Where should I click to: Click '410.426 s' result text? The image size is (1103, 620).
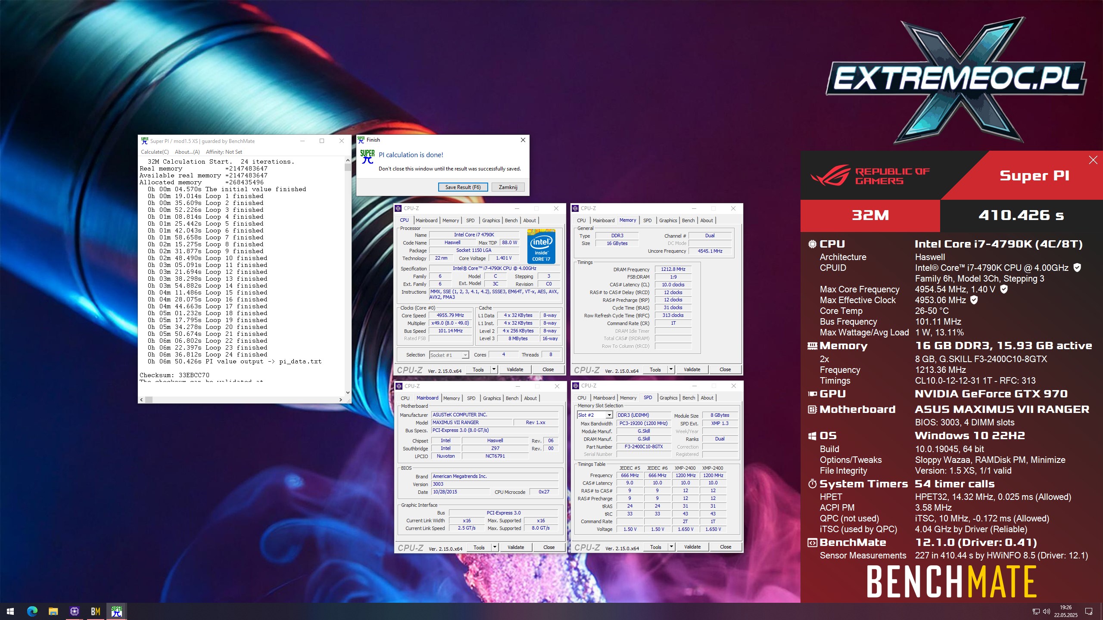[1021, 215]
